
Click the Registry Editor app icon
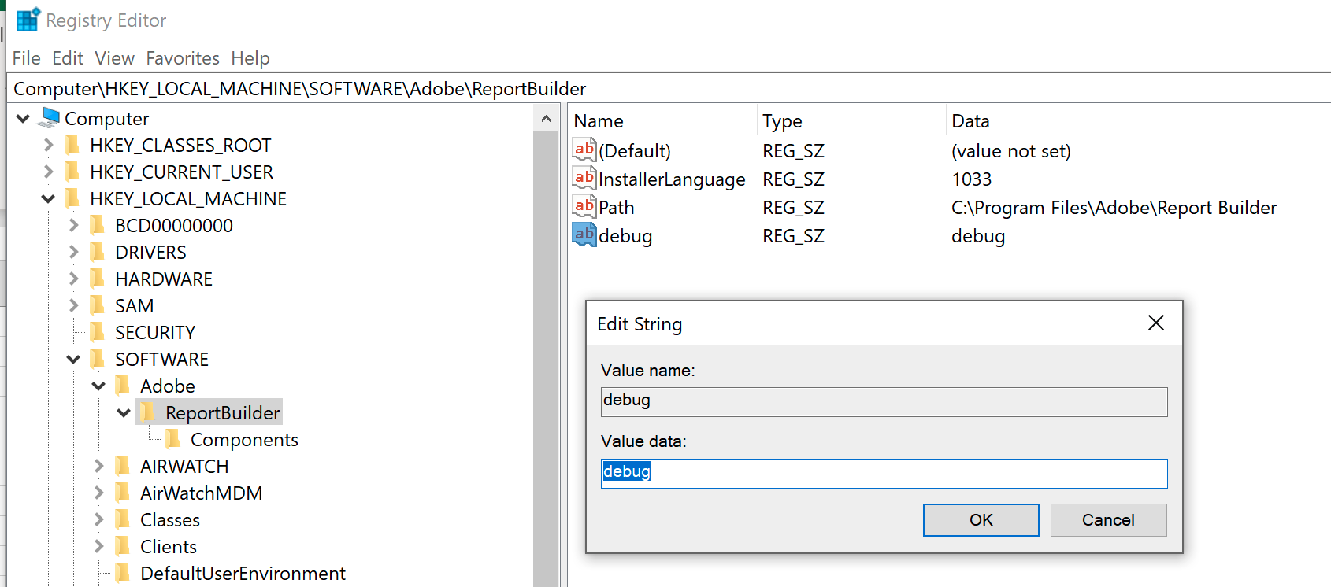28,20
